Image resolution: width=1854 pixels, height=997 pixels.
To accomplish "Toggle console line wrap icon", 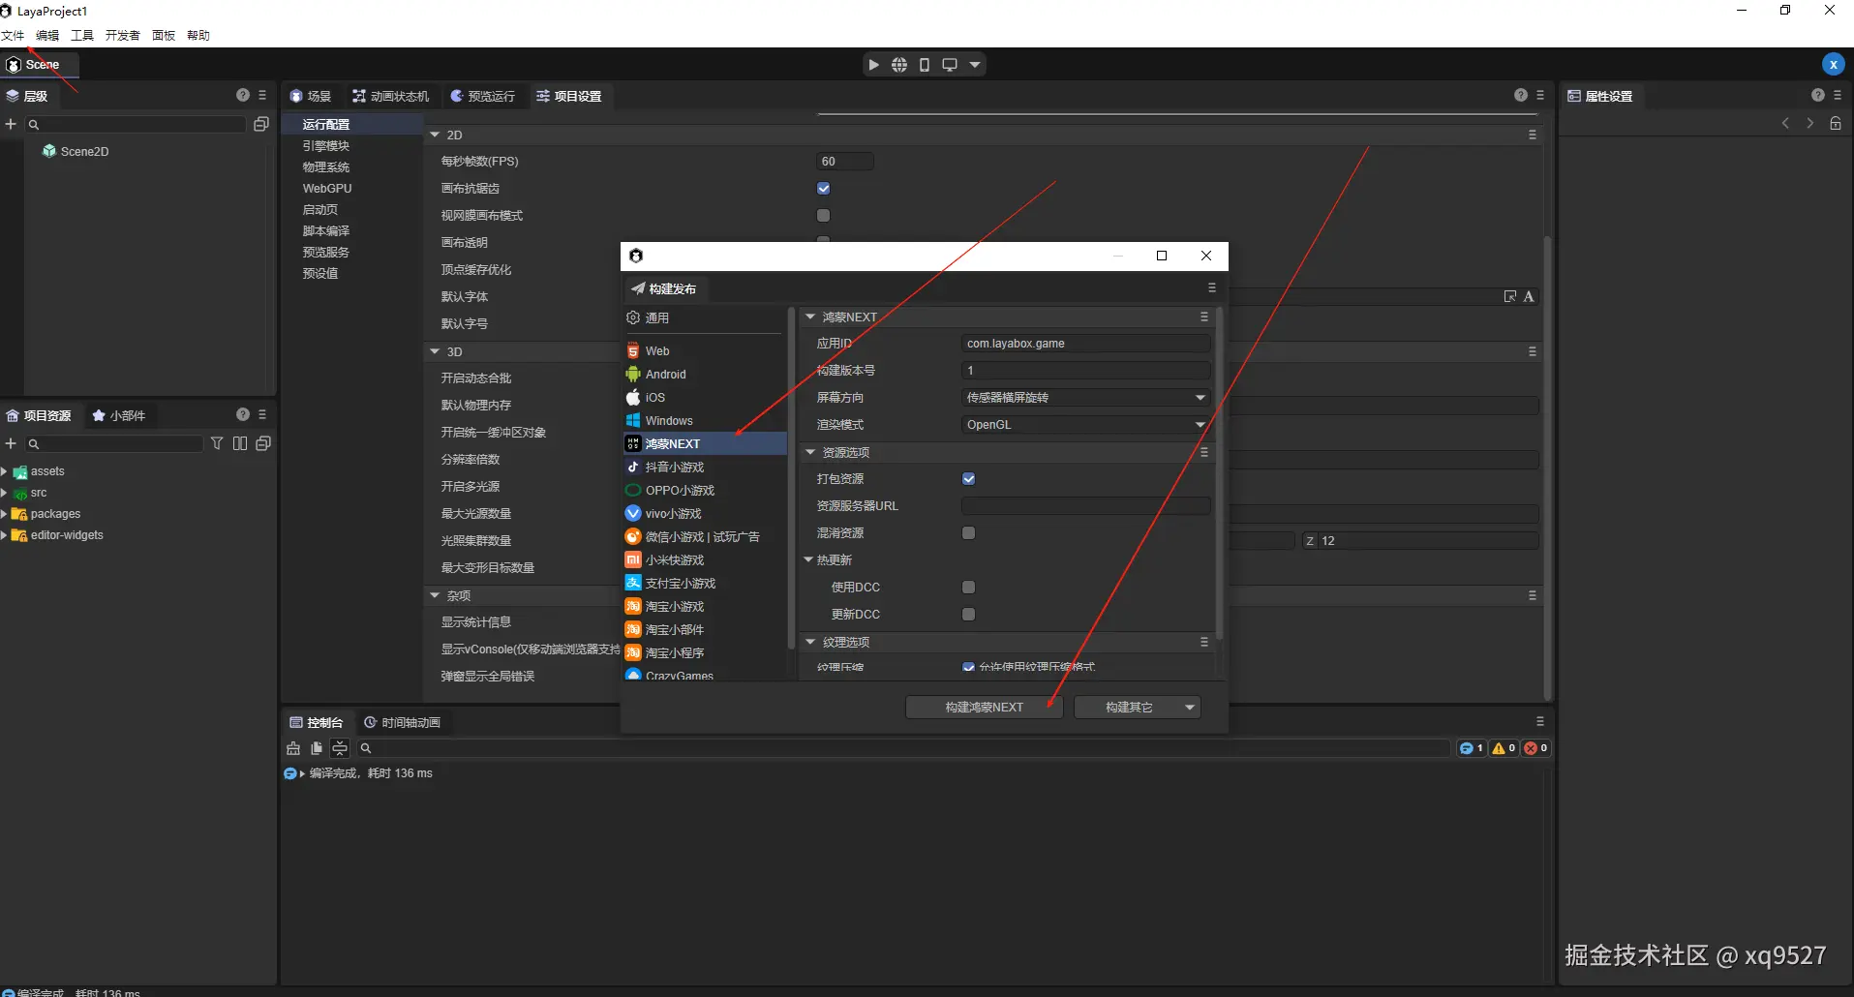I will 340,748.
